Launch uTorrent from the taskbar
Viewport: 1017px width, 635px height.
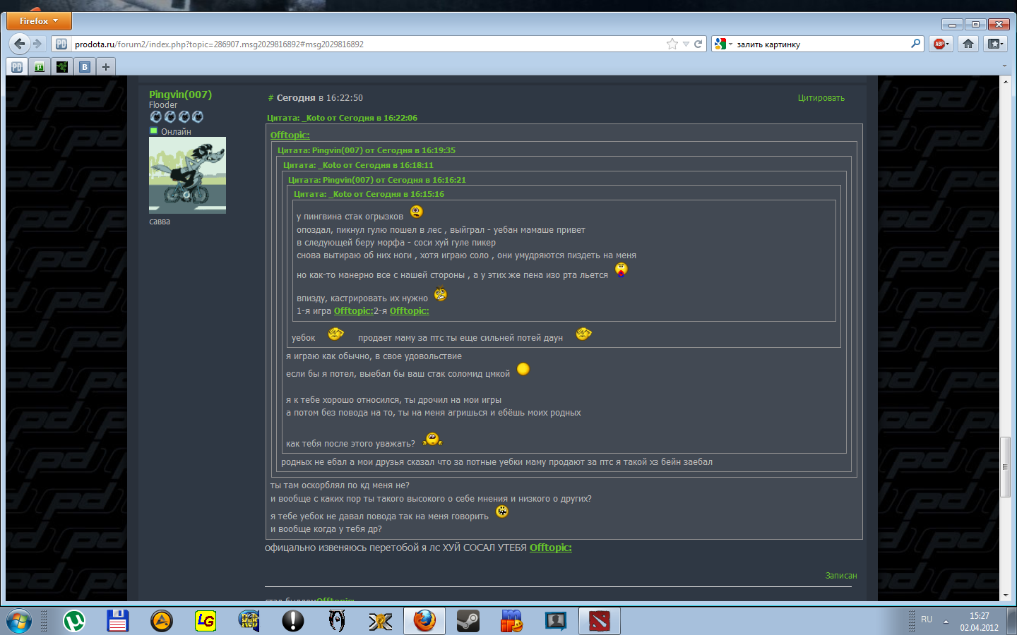click(74, 621)
